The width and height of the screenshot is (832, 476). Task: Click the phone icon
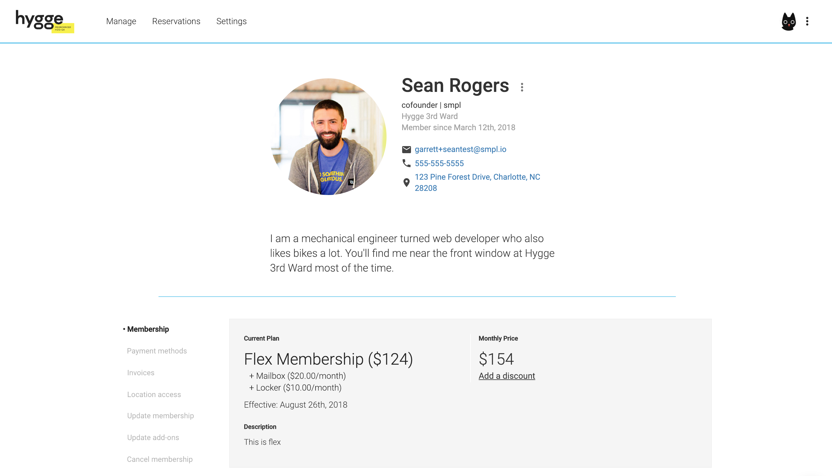pos(406,163)
